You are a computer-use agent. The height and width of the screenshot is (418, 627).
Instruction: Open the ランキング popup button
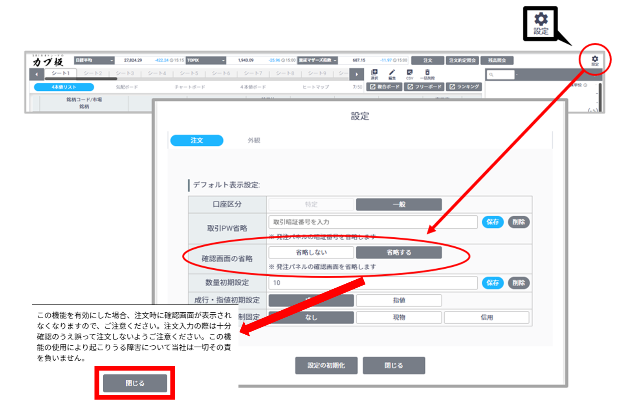coord(464,86)
